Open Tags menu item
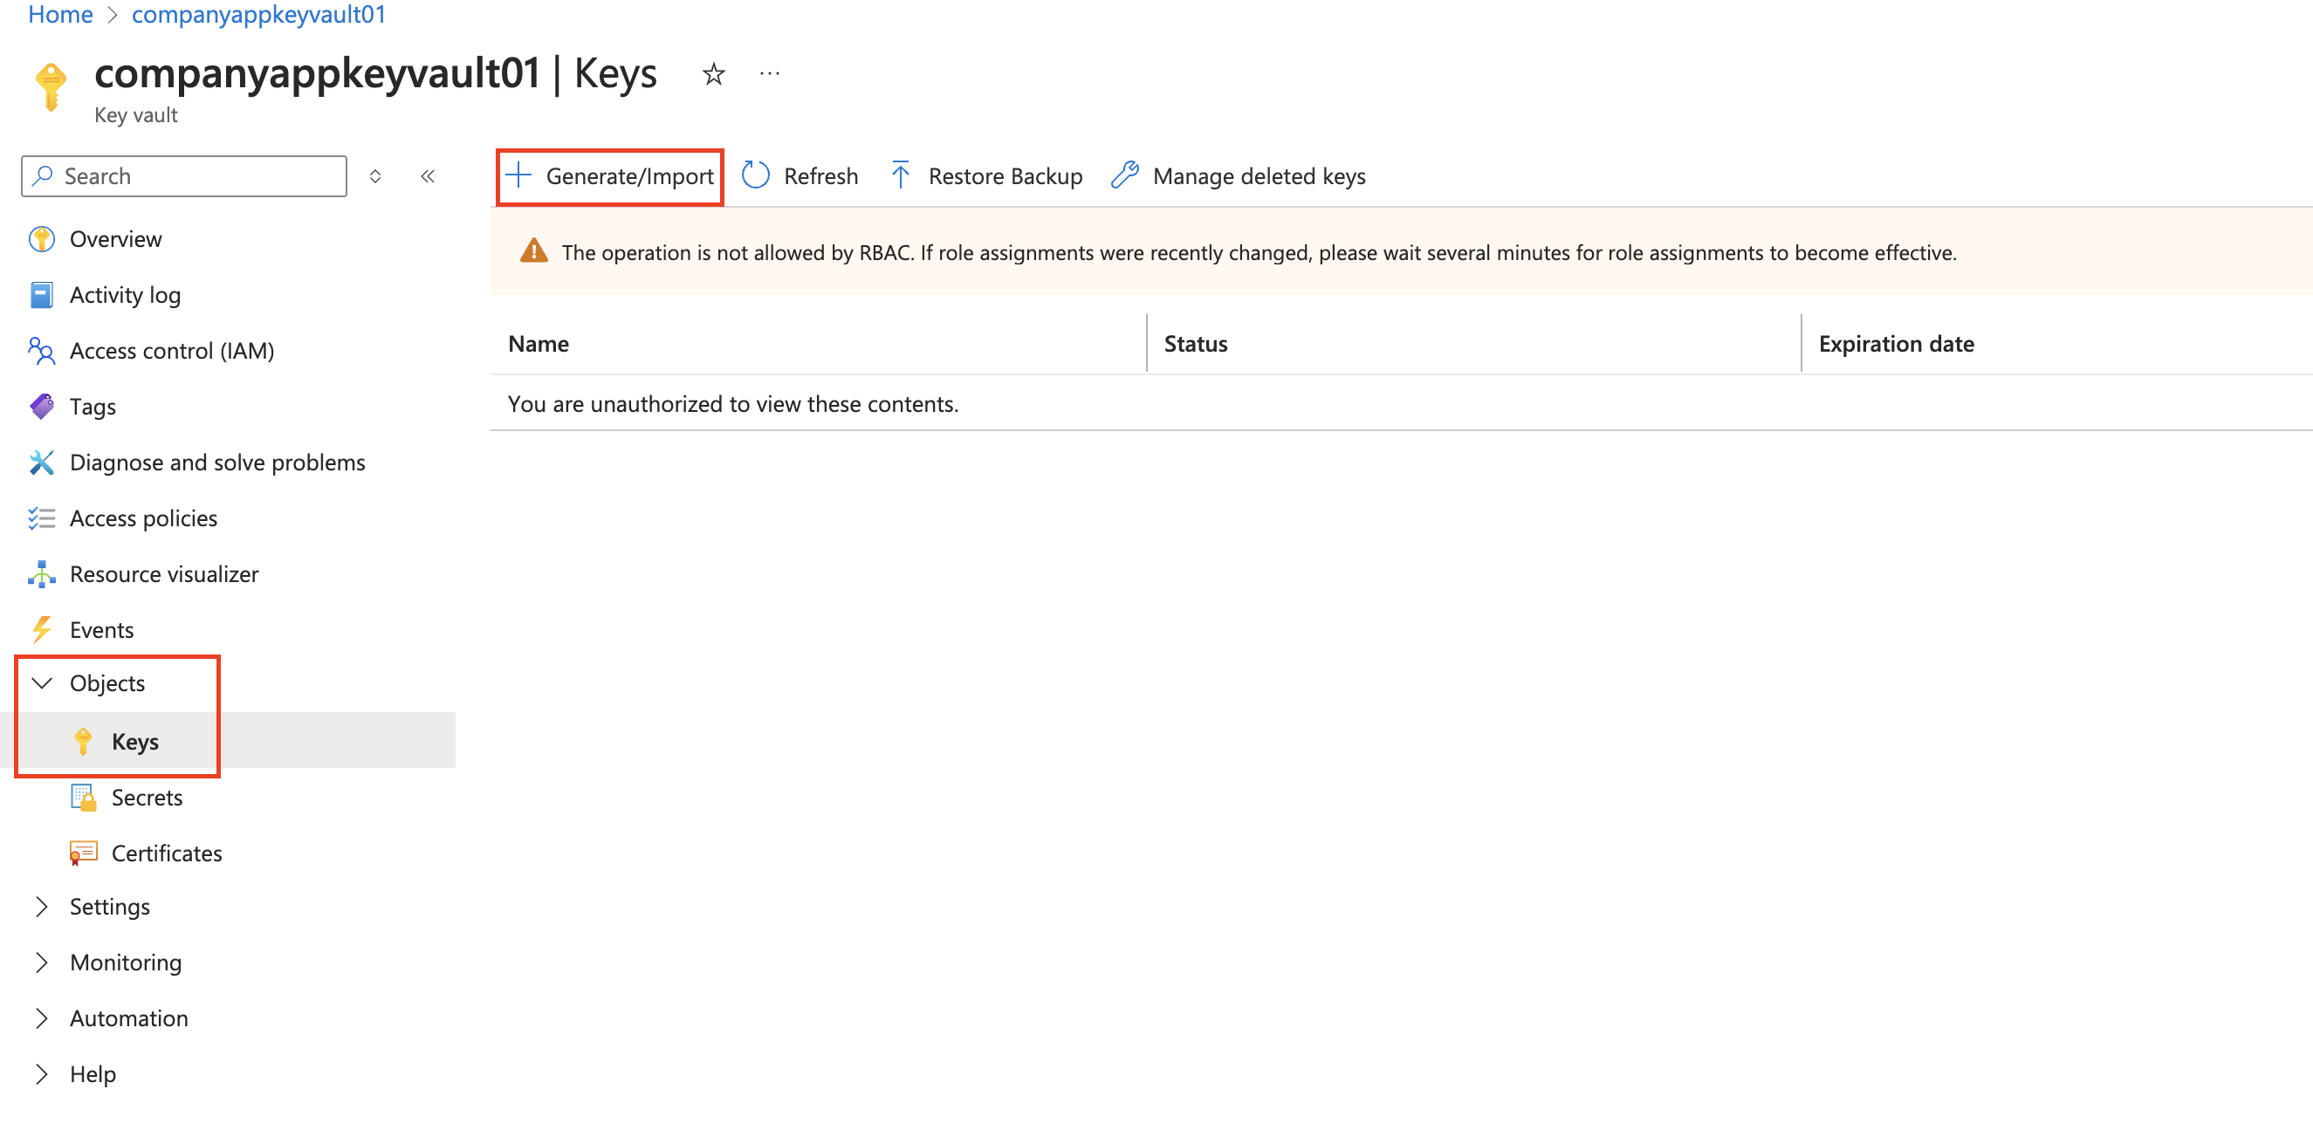This screenshot has height=1124, width=2313. click(93, 407)
